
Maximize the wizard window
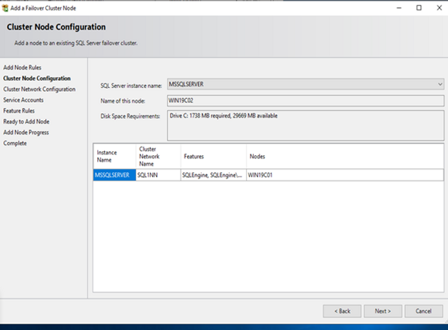[419, 8]
